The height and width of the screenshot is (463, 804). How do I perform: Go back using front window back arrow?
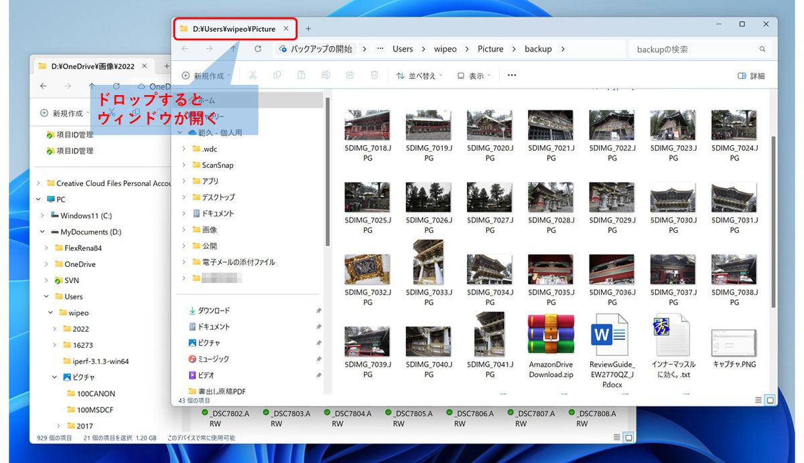(x=185, y=49)
